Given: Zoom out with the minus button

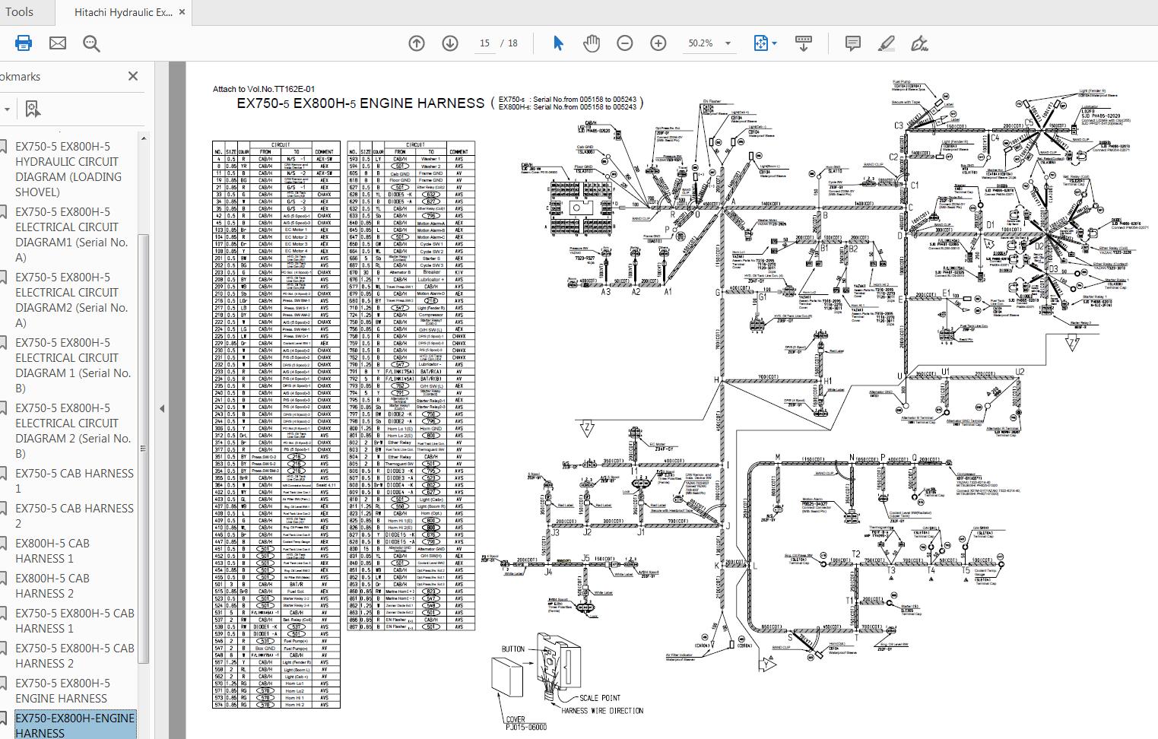Looking at the screenshot, I should tap(625, 43).
